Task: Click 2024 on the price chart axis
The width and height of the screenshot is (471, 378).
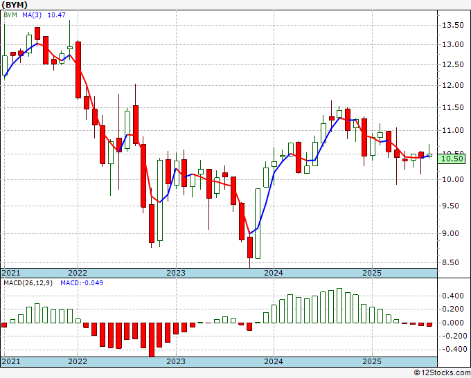Action: 274,273
